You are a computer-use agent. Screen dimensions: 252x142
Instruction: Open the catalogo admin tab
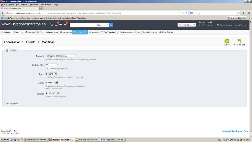6,32
